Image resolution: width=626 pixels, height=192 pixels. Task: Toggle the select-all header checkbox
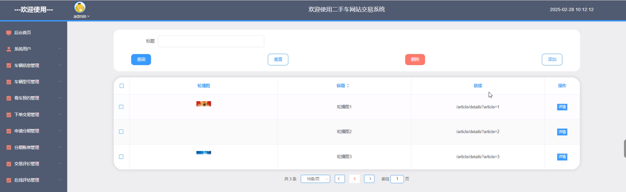(122, 86)
